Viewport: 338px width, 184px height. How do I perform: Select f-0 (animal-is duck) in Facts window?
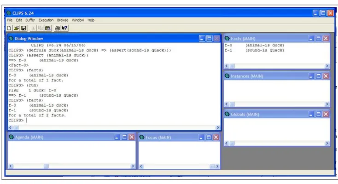tap(254, 45)
